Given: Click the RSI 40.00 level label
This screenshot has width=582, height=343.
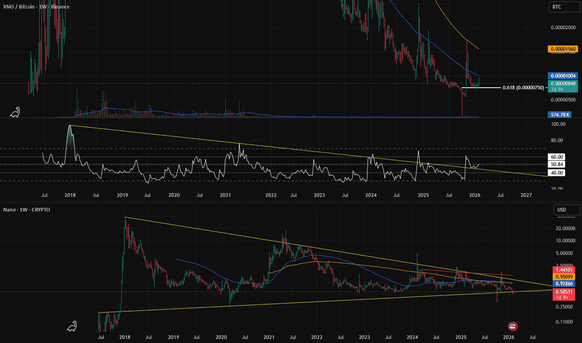Looking at the screenshot, I should (x=556, y=173).
